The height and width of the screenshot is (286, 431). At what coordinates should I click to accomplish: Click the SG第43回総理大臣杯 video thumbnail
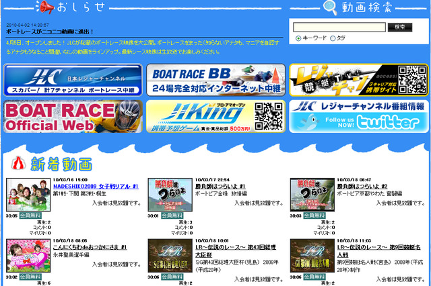170,256
